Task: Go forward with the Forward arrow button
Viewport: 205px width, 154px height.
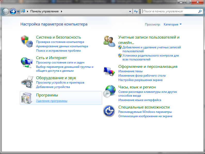Action: (x=13, y=11)
